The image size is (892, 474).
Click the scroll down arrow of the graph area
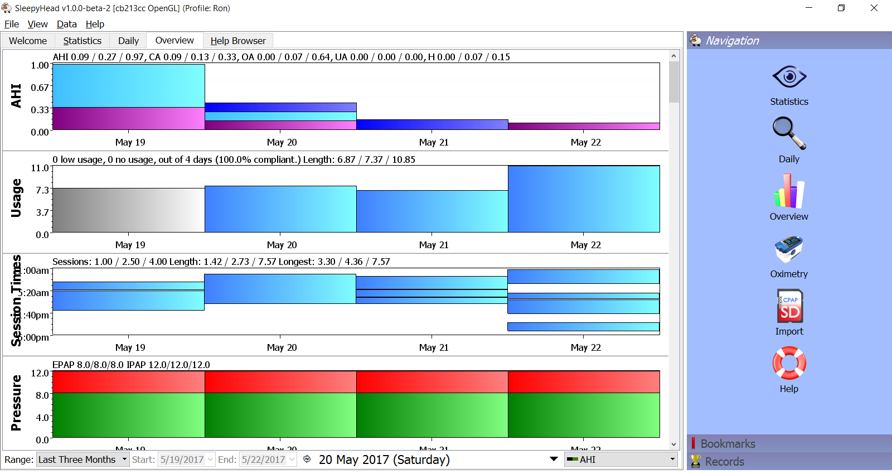673,444
